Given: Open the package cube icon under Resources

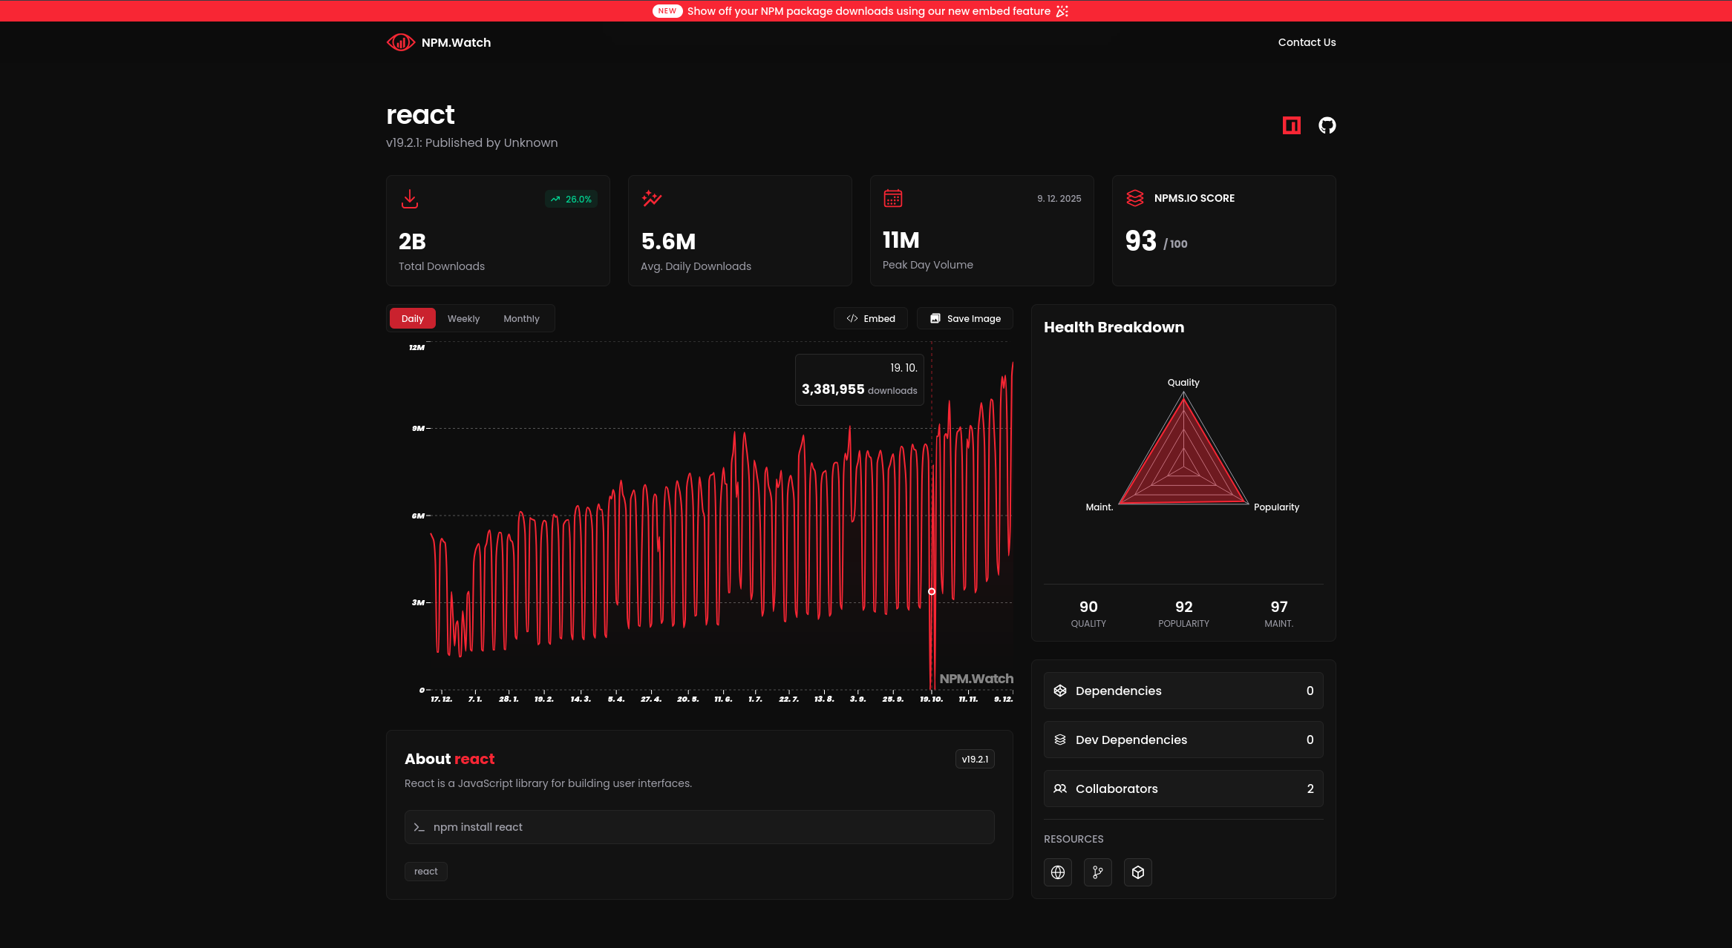Looking at the screenshot, I should click(1137, 872).
